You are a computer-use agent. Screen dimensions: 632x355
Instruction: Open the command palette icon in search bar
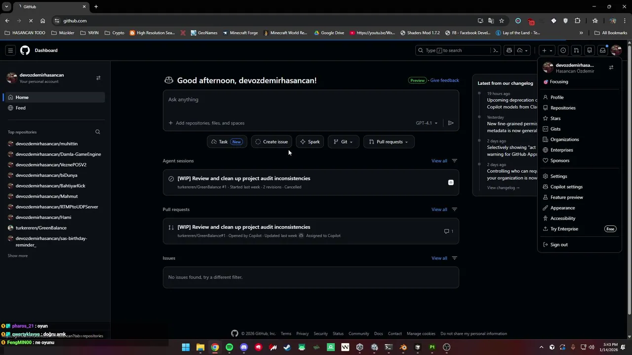pos(496,50)
